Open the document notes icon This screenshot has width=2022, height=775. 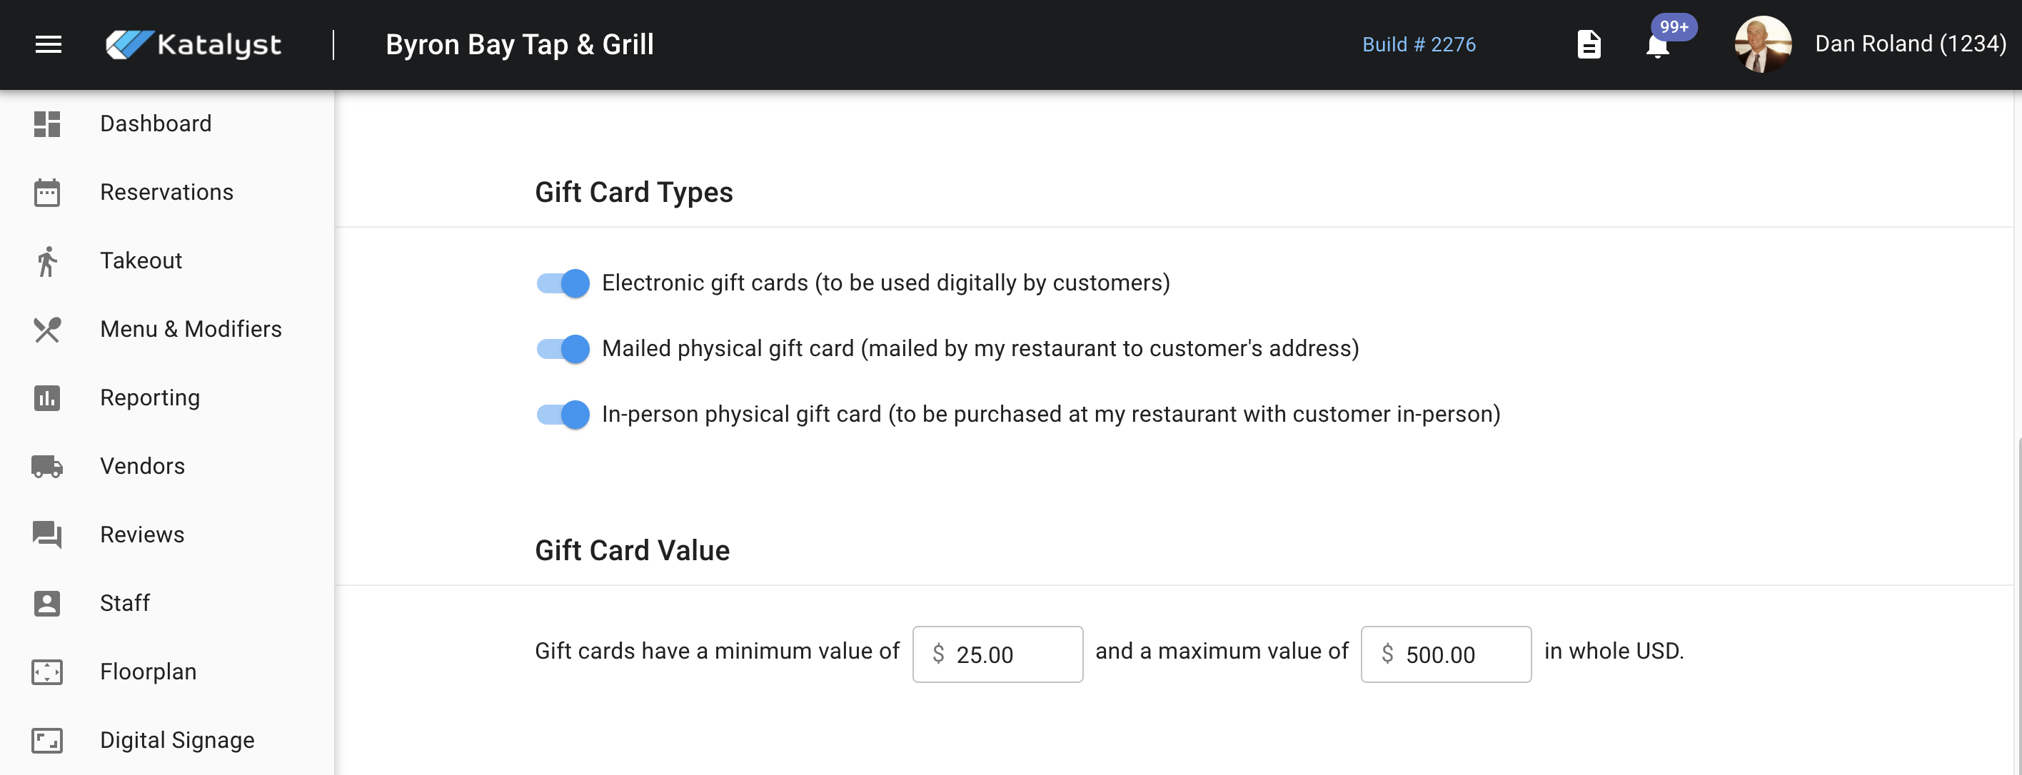pos(1589,45)
